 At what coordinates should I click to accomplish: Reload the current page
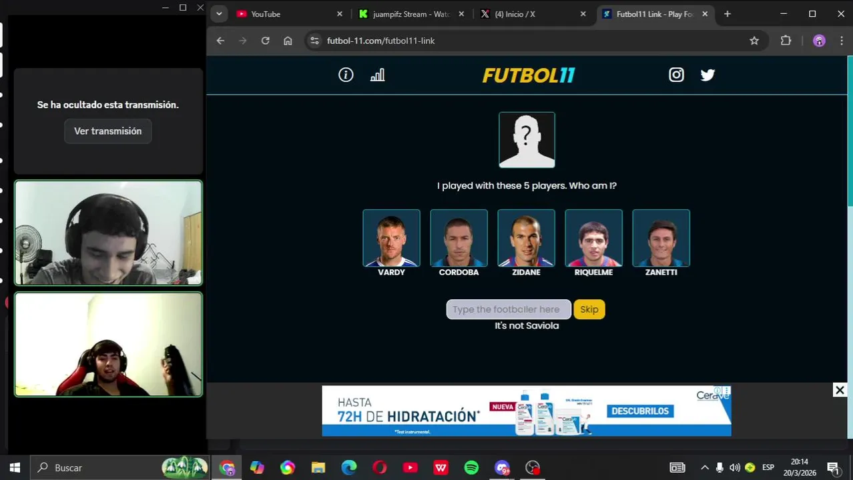(265, 41)
